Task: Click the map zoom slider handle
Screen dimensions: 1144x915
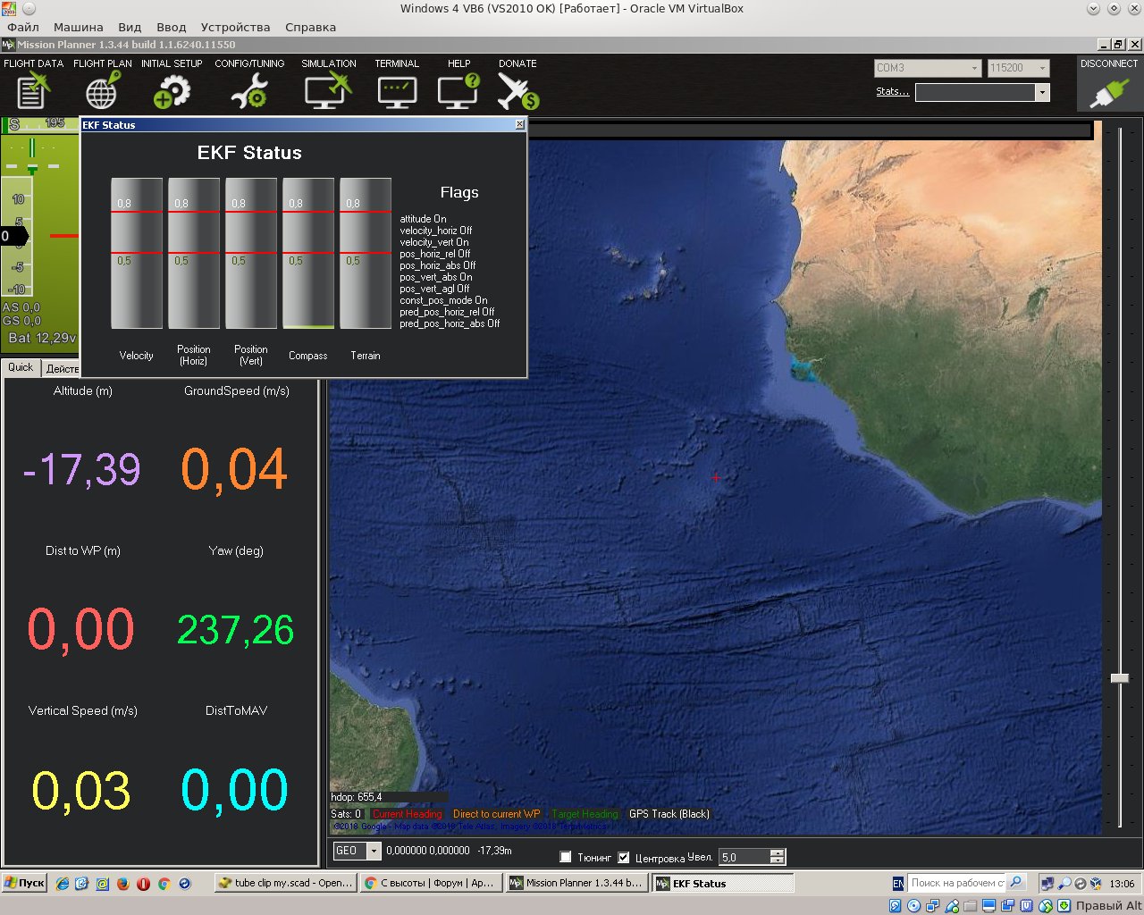Action: [1119, 678]
